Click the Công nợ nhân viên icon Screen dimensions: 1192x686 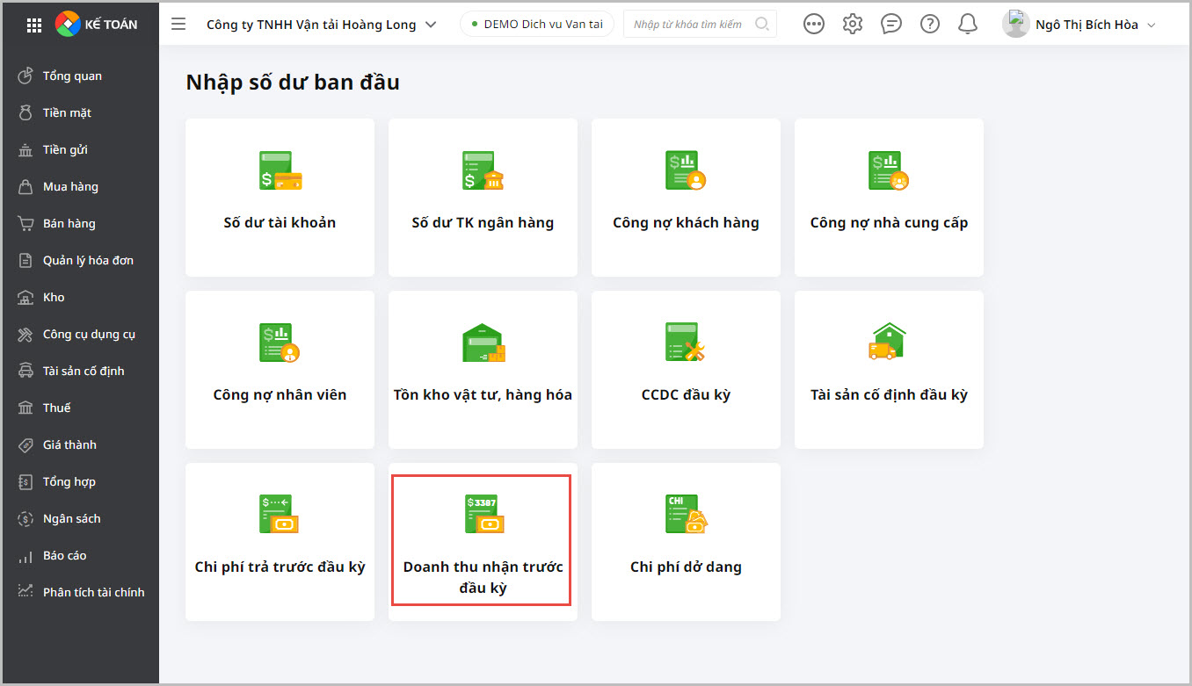(x=280, y=343)
